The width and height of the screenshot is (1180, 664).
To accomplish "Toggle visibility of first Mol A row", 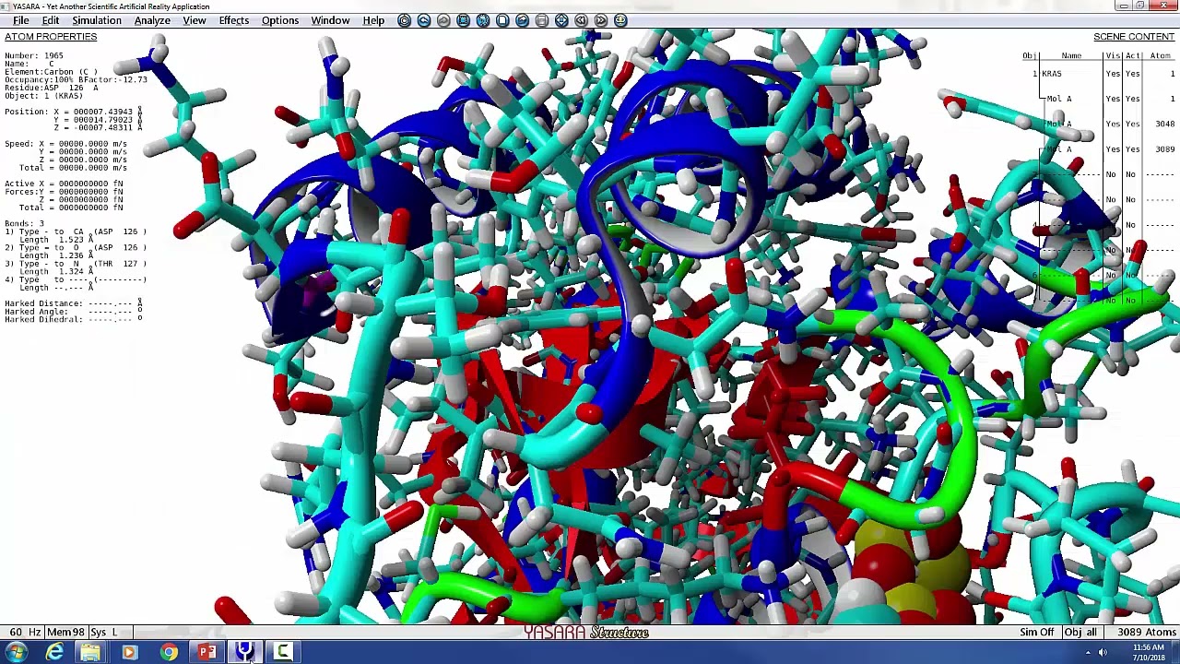I will pyautogui.click(x=1113, y=99).
